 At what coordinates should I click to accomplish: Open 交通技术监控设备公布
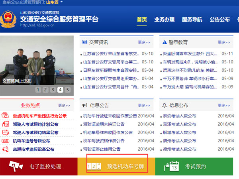(33, 149)
